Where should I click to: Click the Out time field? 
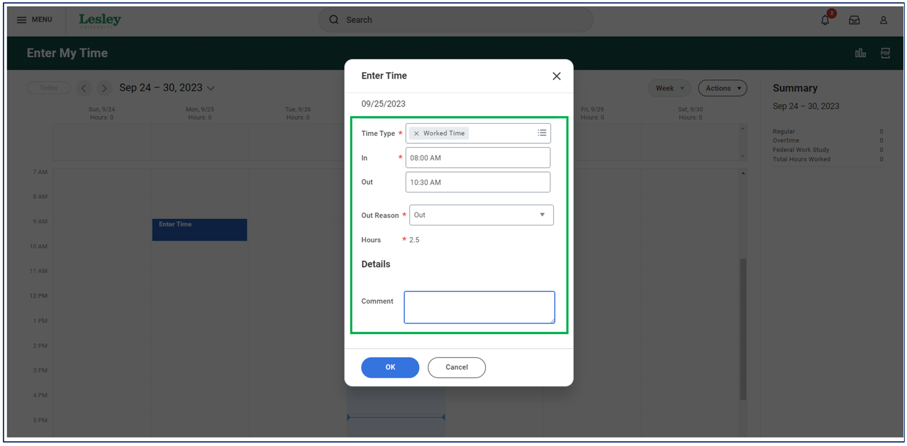tap(478, 182)
